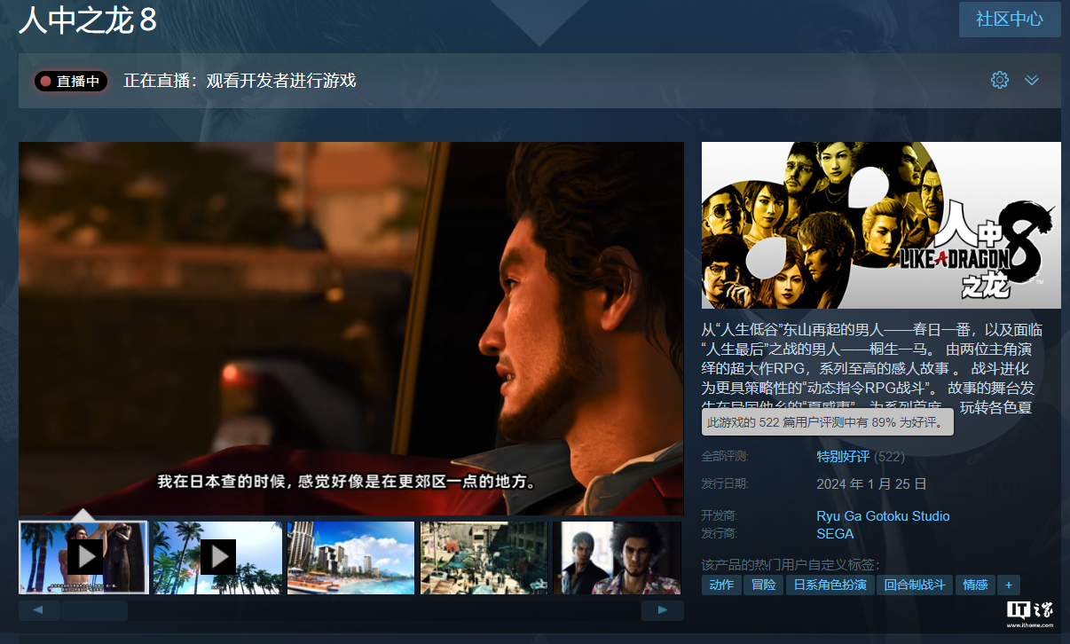Image resolution: width=1070 pixels, height=644 pixels.
Task: Click the thumbnail strip scrollbar handle
Action: [94, 610]
